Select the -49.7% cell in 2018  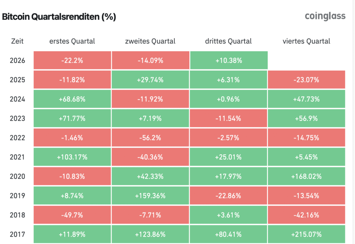(72, 215)
